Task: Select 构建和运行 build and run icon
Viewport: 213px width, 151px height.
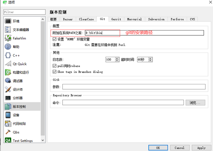Action: coord(8,72)
